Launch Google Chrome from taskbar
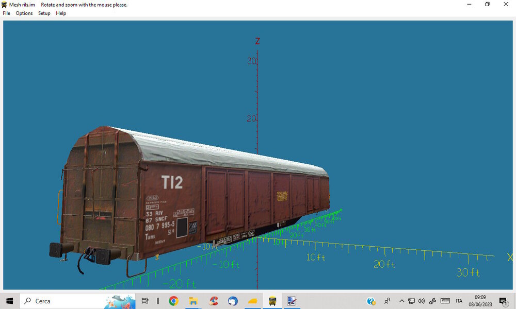This screenshot has height=309, width=516. [173, 301]
